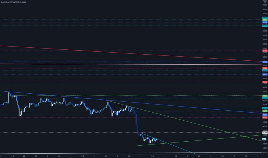Click the topmost cyan price label on the axis
This screenshot has width=268, height=158.
(265, 18)
